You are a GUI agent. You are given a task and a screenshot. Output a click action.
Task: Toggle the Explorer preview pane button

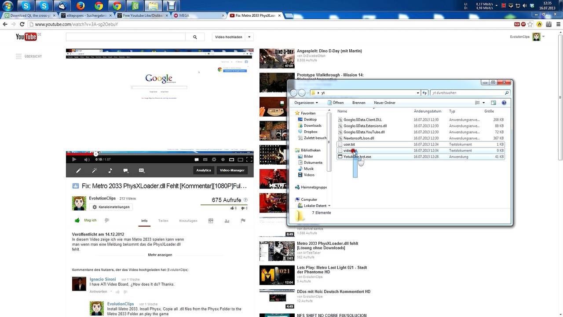493,103
